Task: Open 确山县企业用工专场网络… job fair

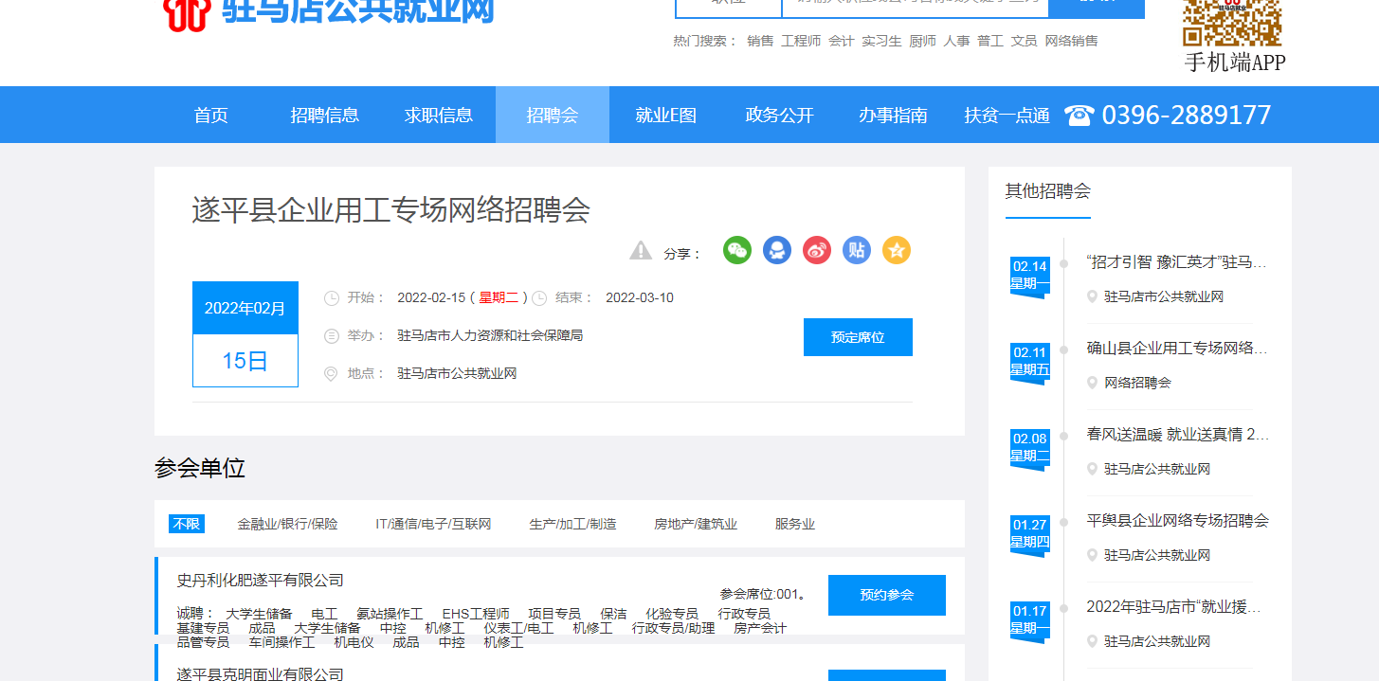Action: click(1177, 348)
